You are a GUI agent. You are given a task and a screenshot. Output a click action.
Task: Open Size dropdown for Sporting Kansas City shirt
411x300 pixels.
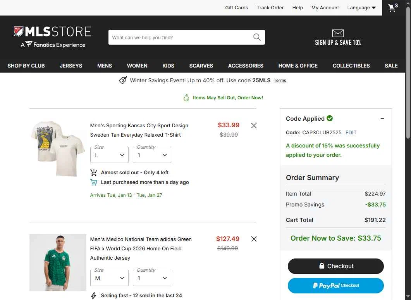tap(110, 155)
